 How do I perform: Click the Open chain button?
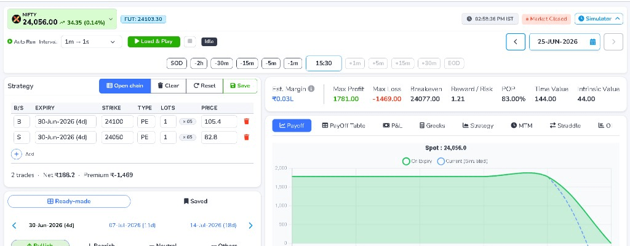(x=125, y=85)
